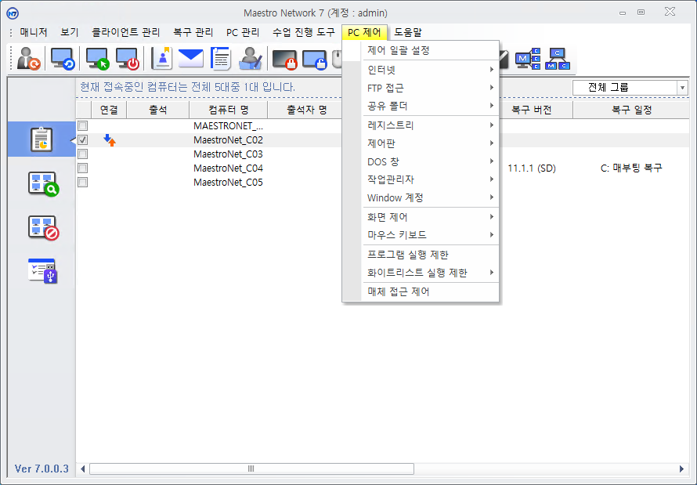Open the 복구 관리 menu
Image resolution: width=697 pixels, height=485 pixels.
point(193,32)
